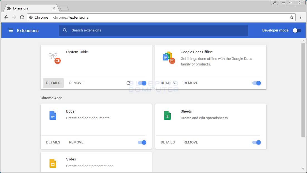The height and width of the screenshot is (173, 307).
Task: Open Details for Google Docs Offline
Action: point(168,83)
